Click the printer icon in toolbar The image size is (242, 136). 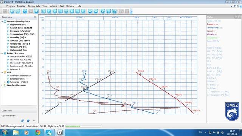click(18, 11)
